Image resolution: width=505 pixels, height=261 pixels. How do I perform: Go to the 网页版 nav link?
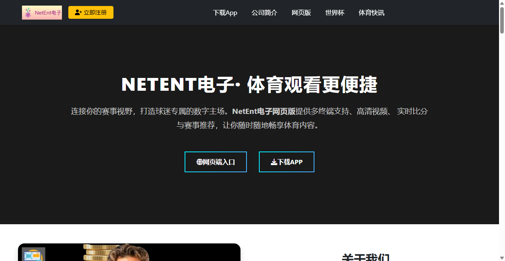pyautogui.click(x=301, y=12)
